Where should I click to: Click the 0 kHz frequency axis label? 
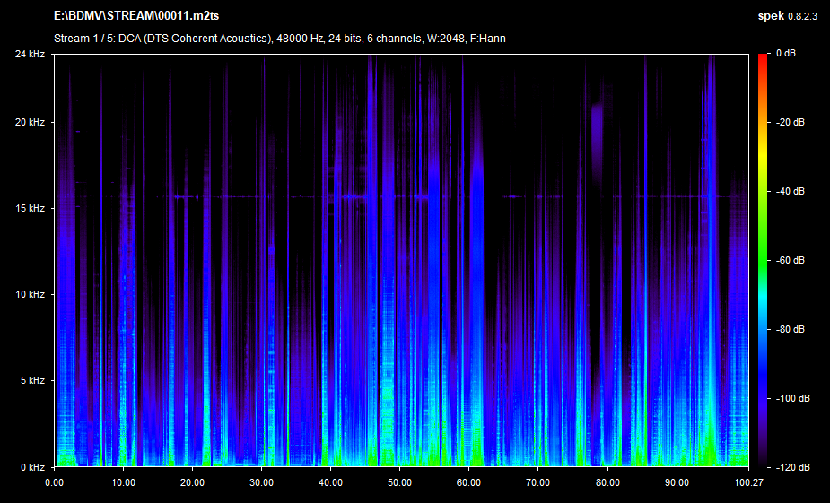(x=32, y=467)
